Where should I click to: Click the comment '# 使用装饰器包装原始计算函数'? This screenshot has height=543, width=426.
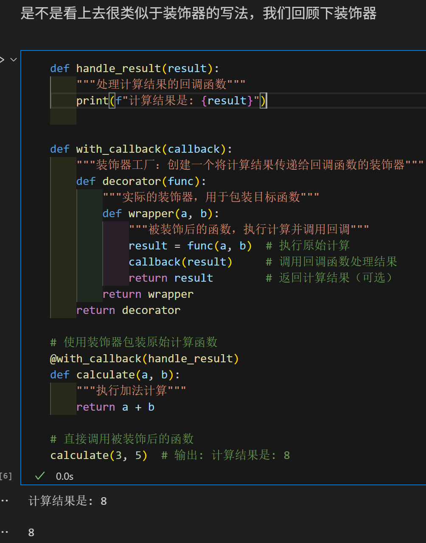(x=134, y=342)
